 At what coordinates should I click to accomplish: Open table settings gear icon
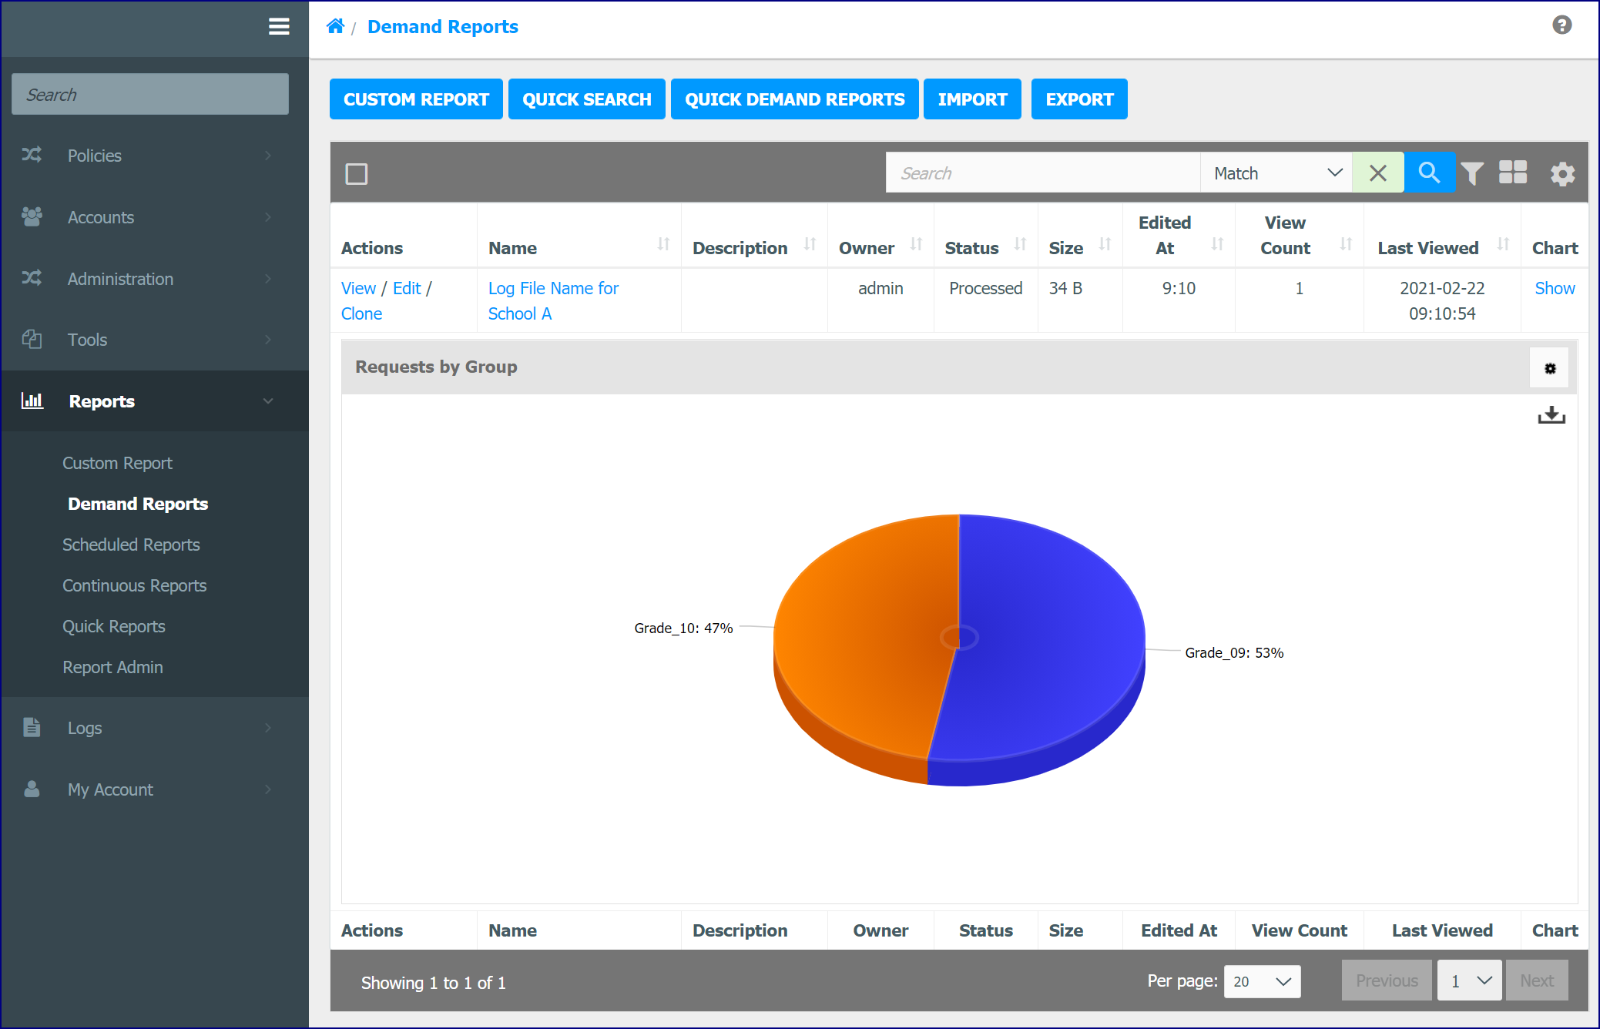tap(1562, 173)
